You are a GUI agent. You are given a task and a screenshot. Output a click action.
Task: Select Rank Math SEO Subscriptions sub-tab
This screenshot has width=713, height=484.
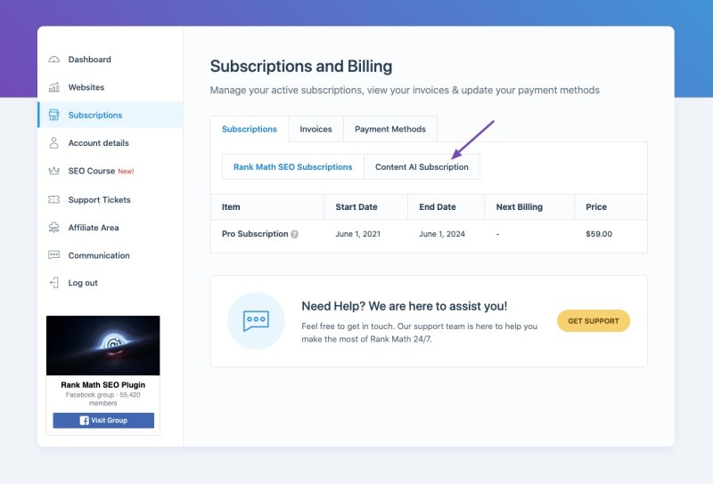(293, 166)
